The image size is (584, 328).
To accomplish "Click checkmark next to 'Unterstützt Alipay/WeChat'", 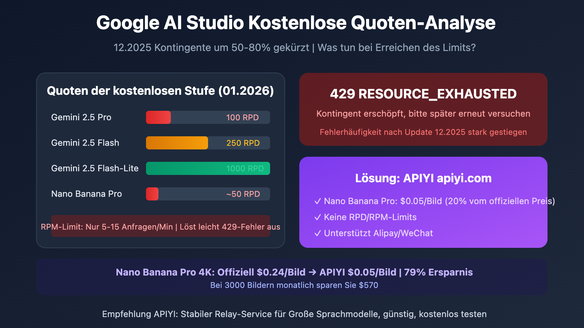I will (318, 233).
